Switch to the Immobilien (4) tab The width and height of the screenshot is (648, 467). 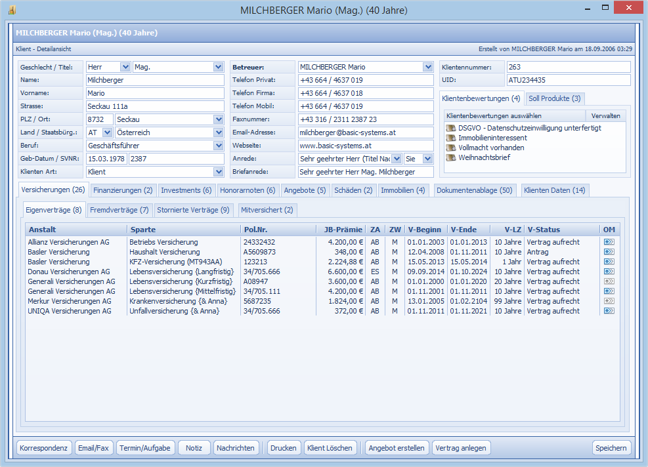403,190
